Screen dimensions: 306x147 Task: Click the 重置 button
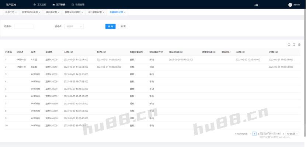(x=123, y=26)
